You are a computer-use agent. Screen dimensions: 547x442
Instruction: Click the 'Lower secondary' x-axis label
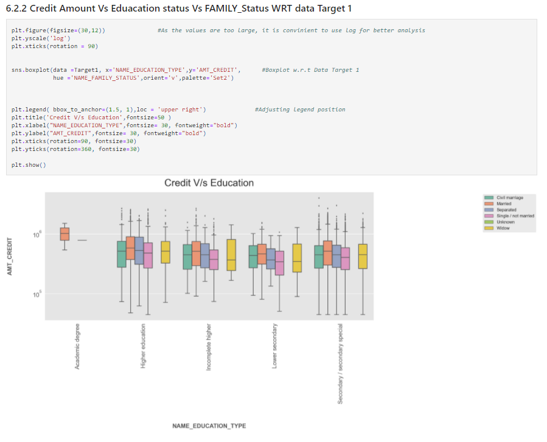274,346
